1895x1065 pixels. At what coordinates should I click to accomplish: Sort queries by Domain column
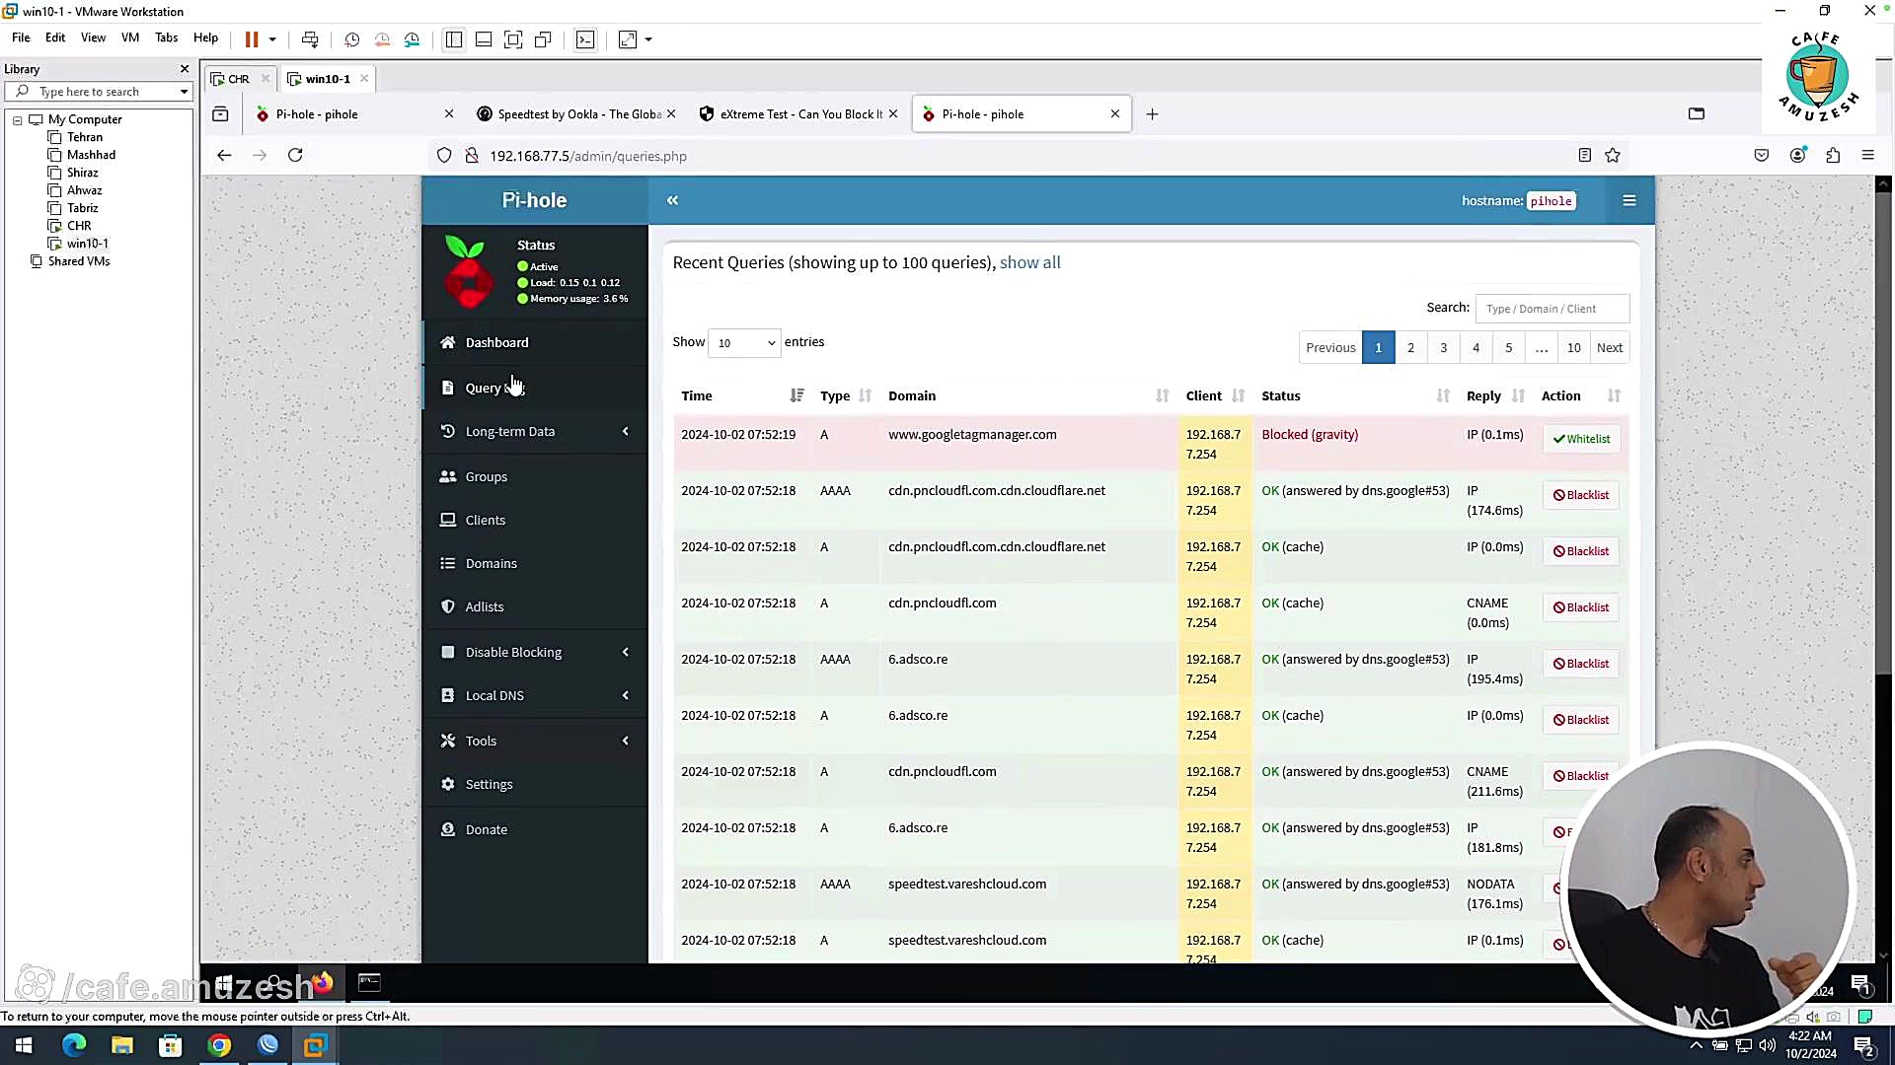point(1028,395)
